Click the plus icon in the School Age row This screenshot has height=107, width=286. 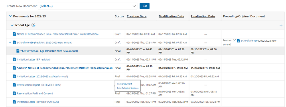tap(281, 25)
